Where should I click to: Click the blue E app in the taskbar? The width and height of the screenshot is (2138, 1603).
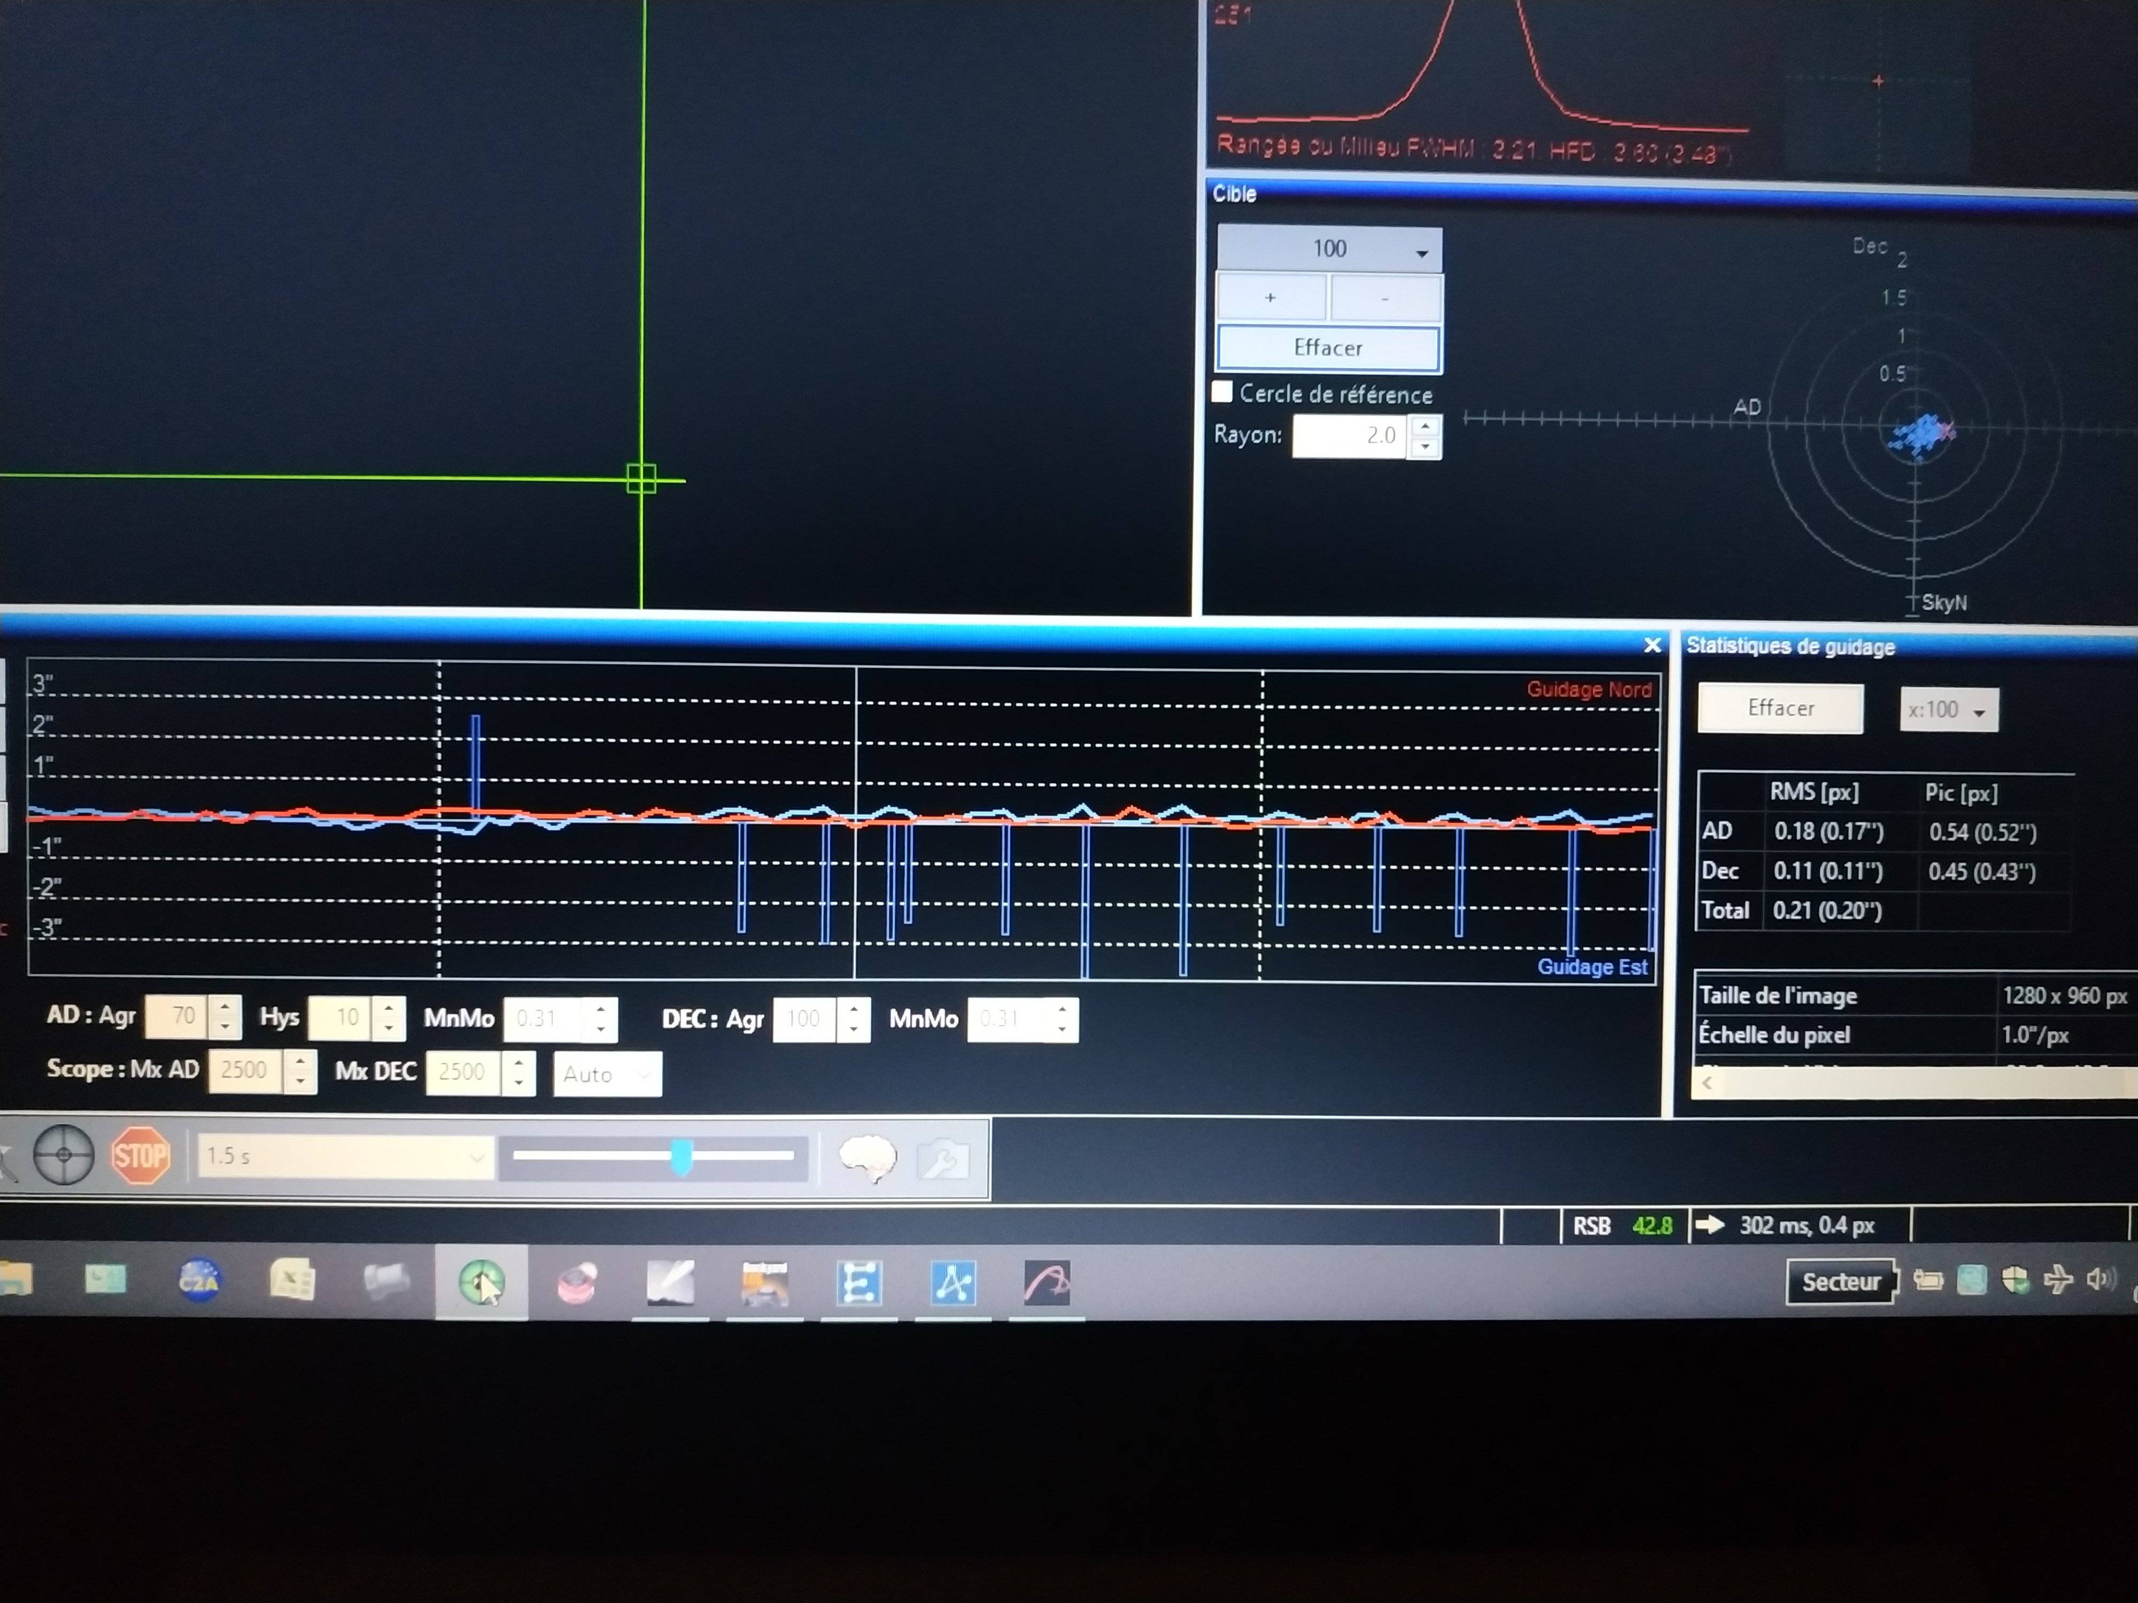tap(858, 1283)
